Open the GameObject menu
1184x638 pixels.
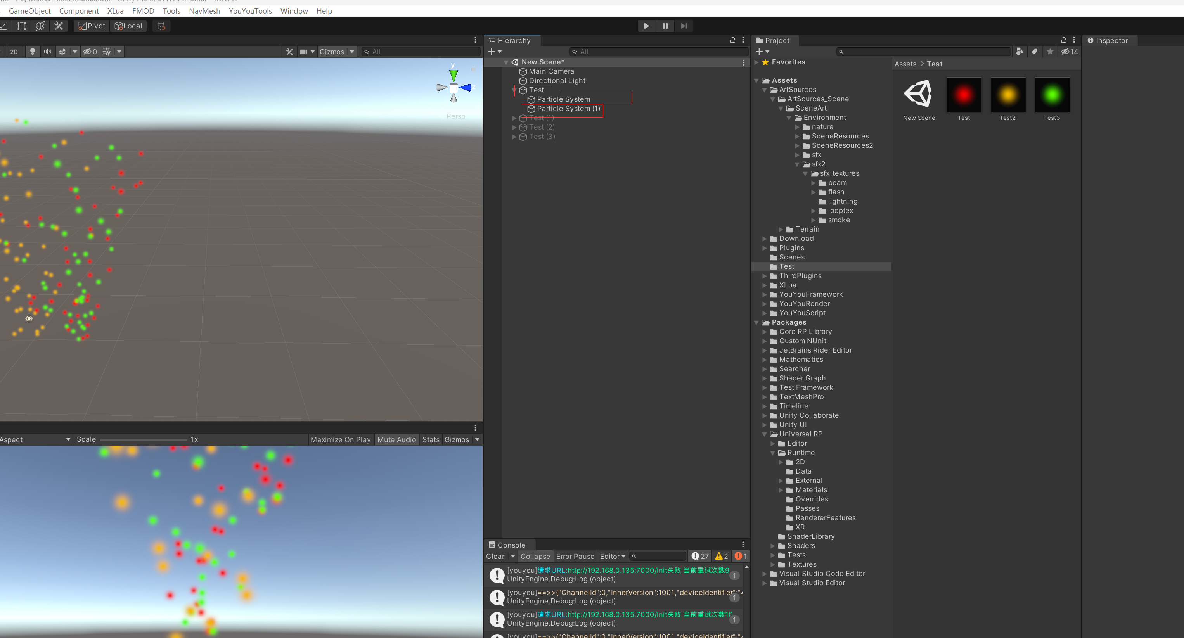click(x=29, y=10)
